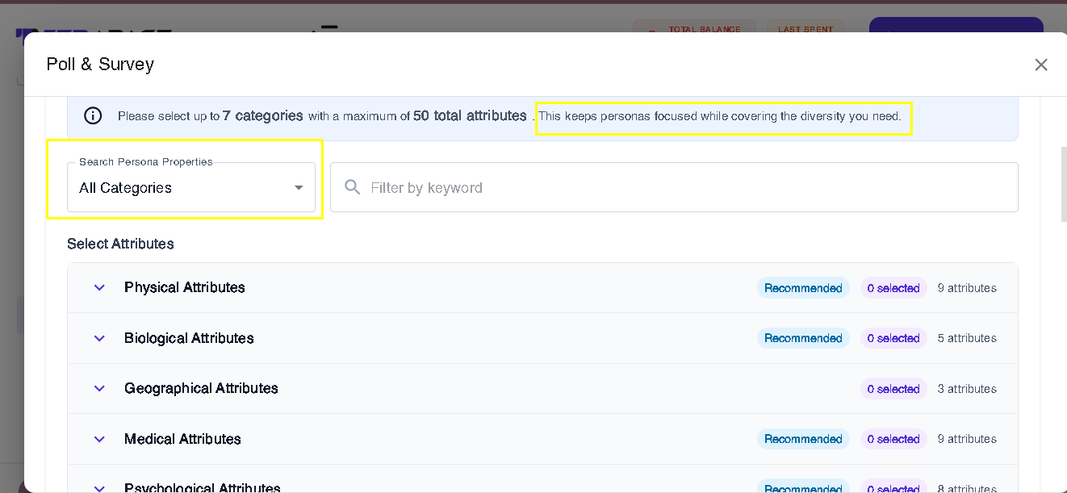Close the Poll & Survey dialog
Screen dimensions: 1067x493
tap(1041, 65)
